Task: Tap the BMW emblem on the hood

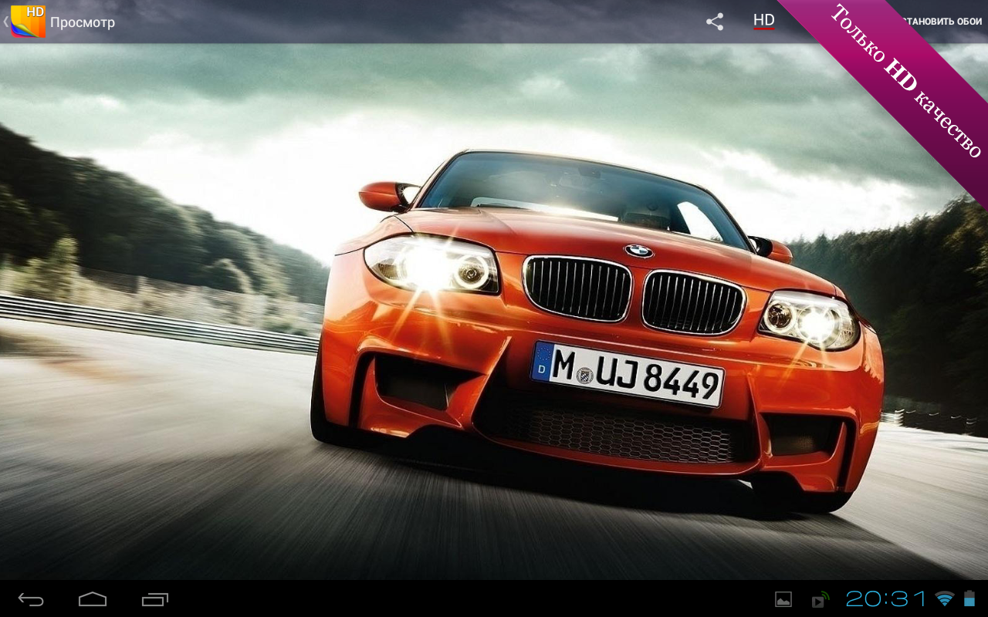Action: [638, 251]
